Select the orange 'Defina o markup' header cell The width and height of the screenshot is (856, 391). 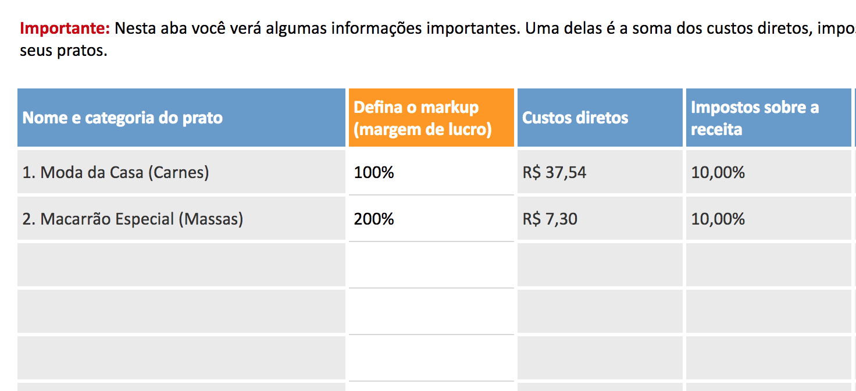[431, 118]
